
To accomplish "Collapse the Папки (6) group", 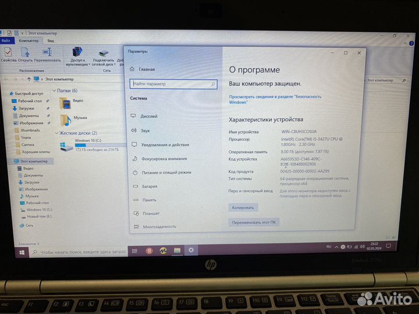I will 54,91.
